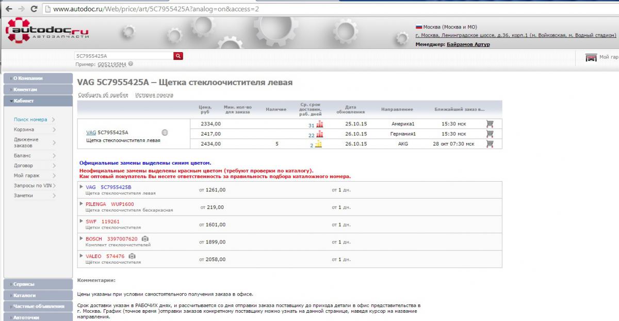Open the 31 days delivery term link
The height and width of the screenshot is (321, 619).
[x=311, y=125]
